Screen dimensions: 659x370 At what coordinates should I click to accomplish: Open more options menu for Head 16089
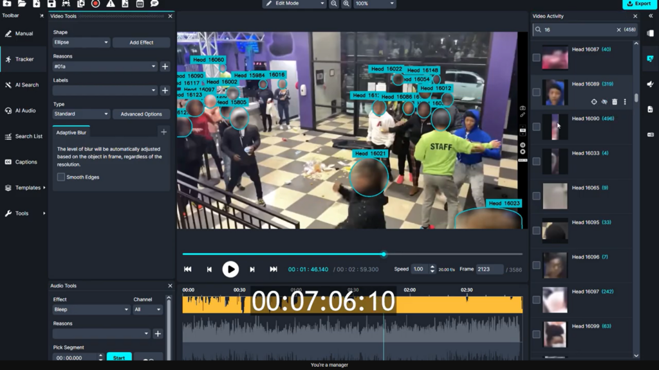[x=625, y=101]
